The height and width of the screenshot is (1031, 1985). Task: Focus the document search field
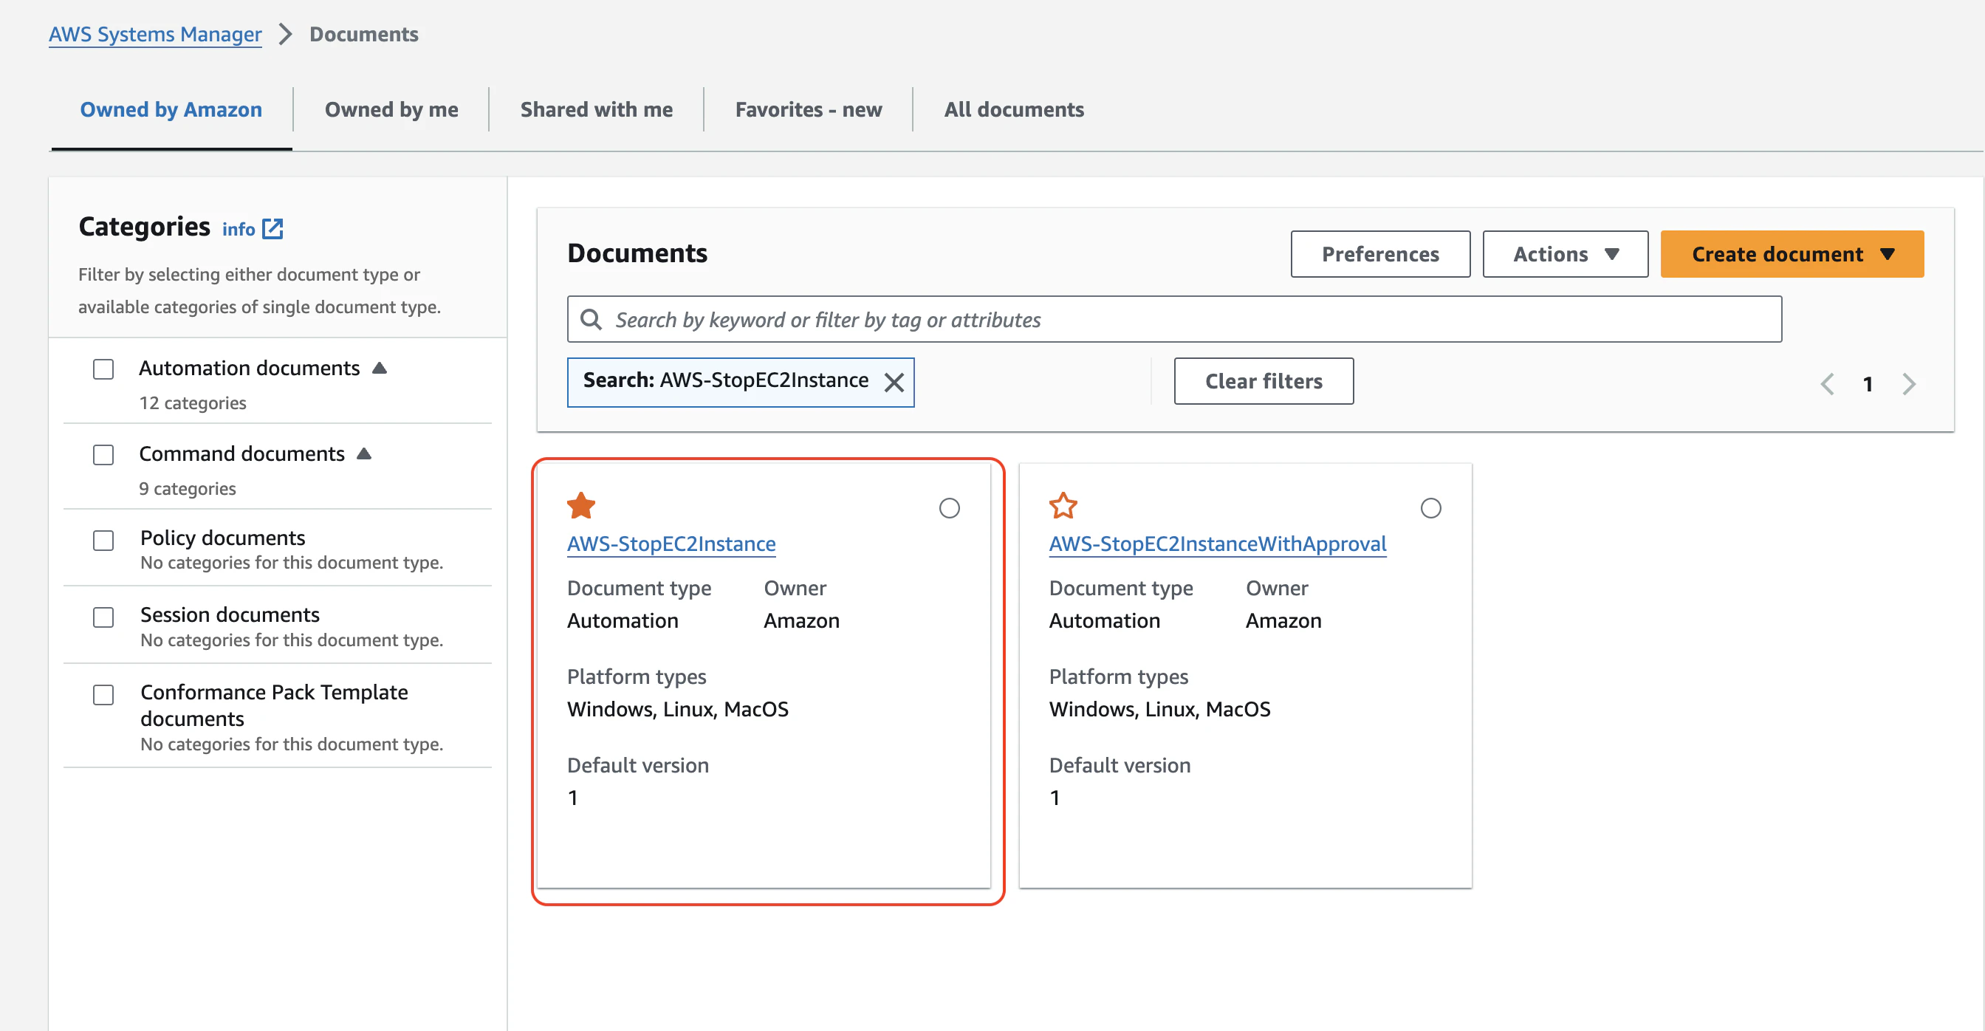1174,319
